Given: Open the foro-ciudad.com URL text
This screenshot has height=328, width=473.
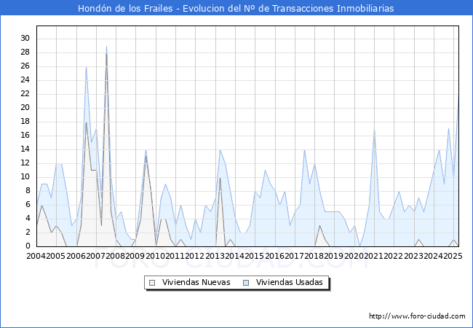Looking at the screenshot, I should (x=417, y=316).
